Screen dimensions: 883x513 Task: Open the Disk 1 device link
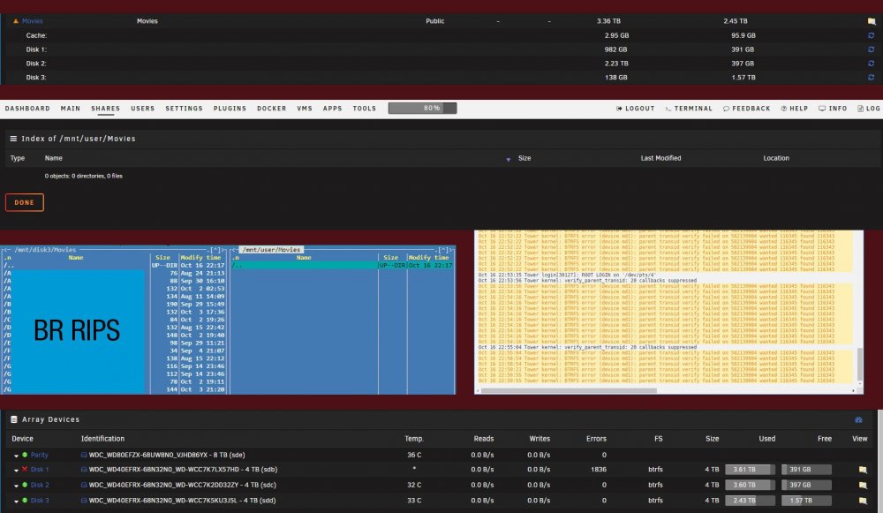[40, 470]
